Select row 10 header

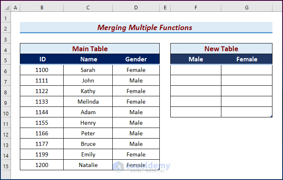[x=6, y=113]
